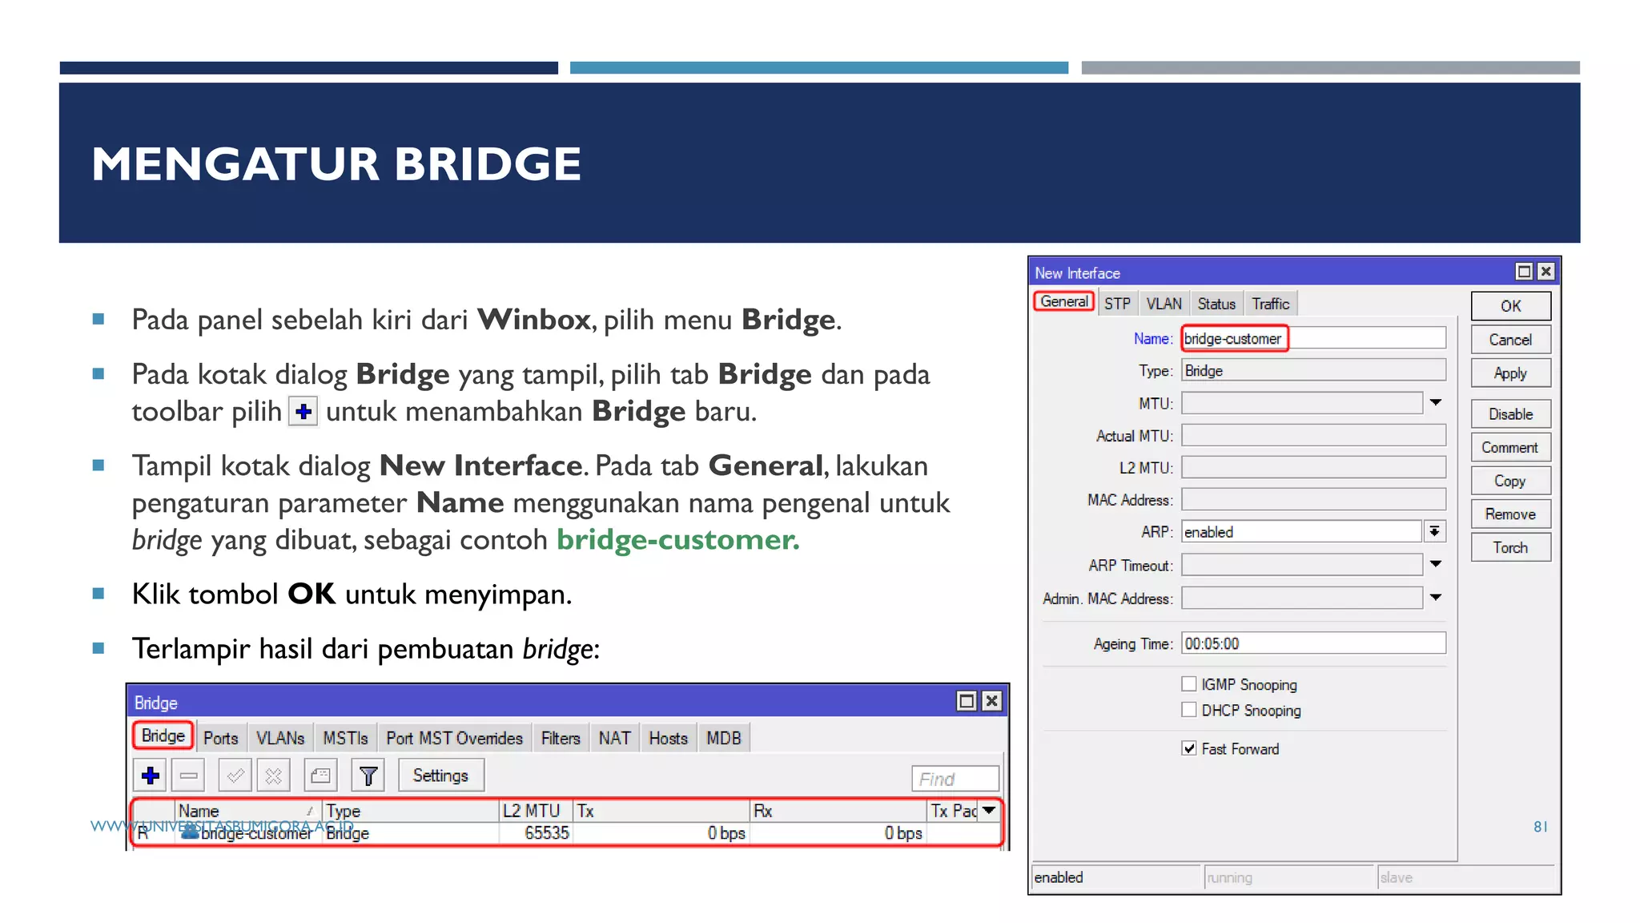Viewport: 1640px width, 923px height.
Task: Open the MDB tab
Action: 724,738
